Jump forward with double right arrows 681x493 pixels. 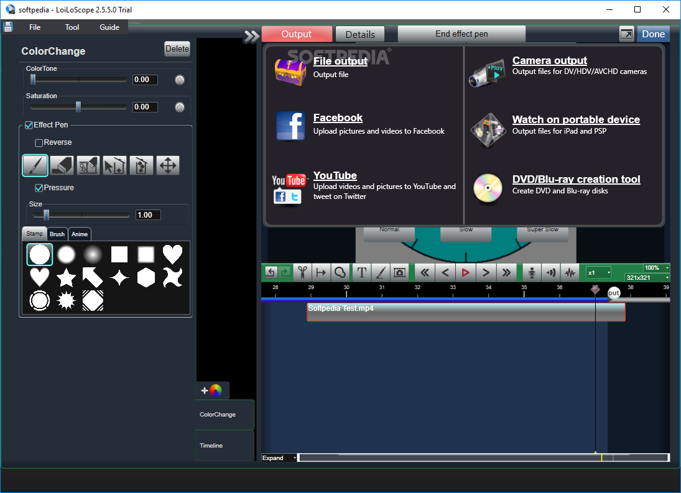506,272
